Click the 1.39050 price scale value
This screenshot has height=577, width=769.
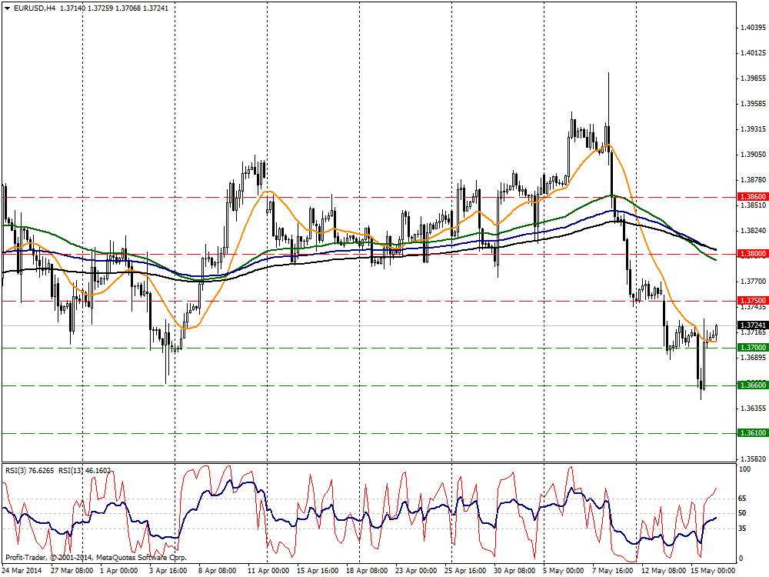coord(754,155)
